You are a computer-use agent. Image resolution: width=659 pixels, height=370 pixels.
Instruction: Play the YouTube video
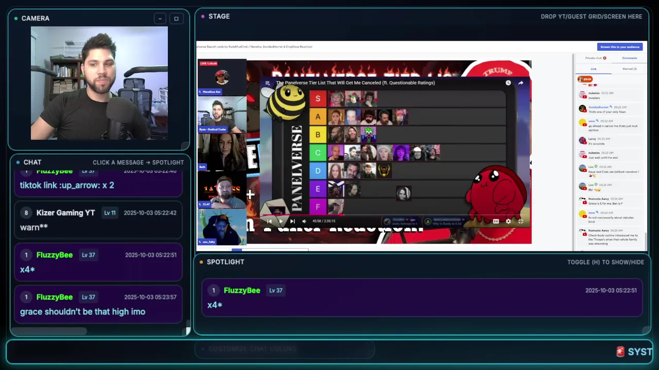point(280,221)
